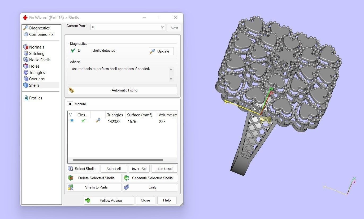The width and height of the screenshot is (364, 219).
Task: Open the Combined Fix page
Action: (x=38, y=34)
